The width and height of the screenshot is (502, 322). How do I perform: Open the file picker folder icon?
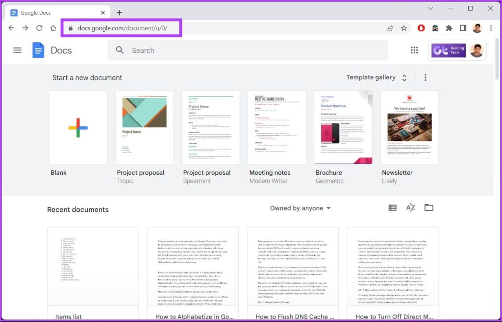(429, 207)
